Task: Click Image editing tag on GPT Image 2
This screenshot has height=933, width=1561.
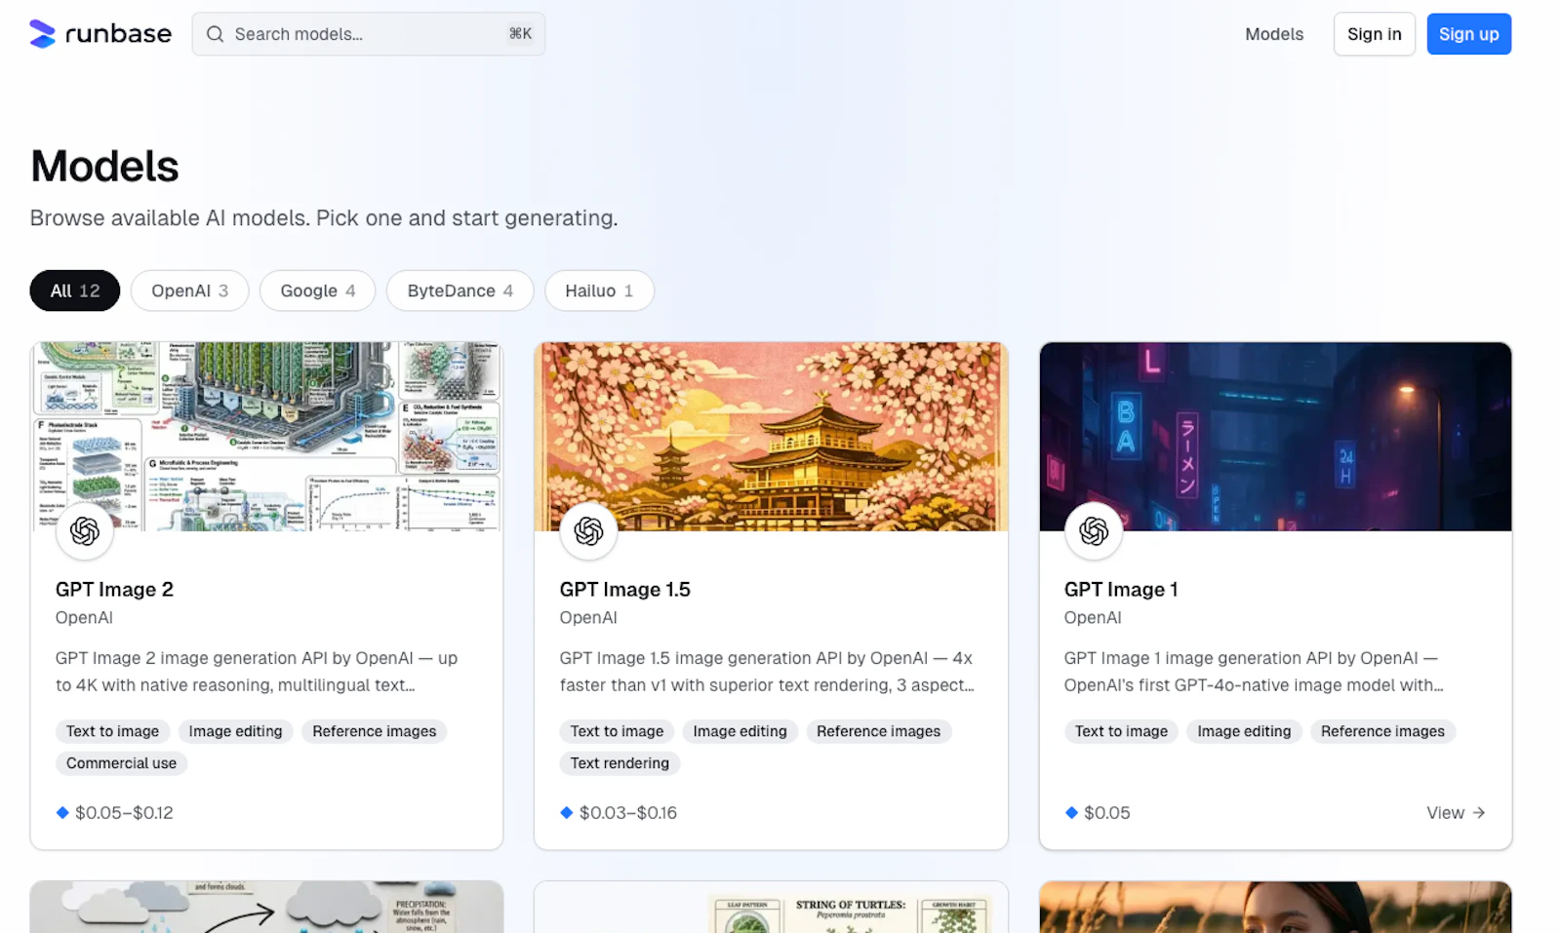Action: 235,731
